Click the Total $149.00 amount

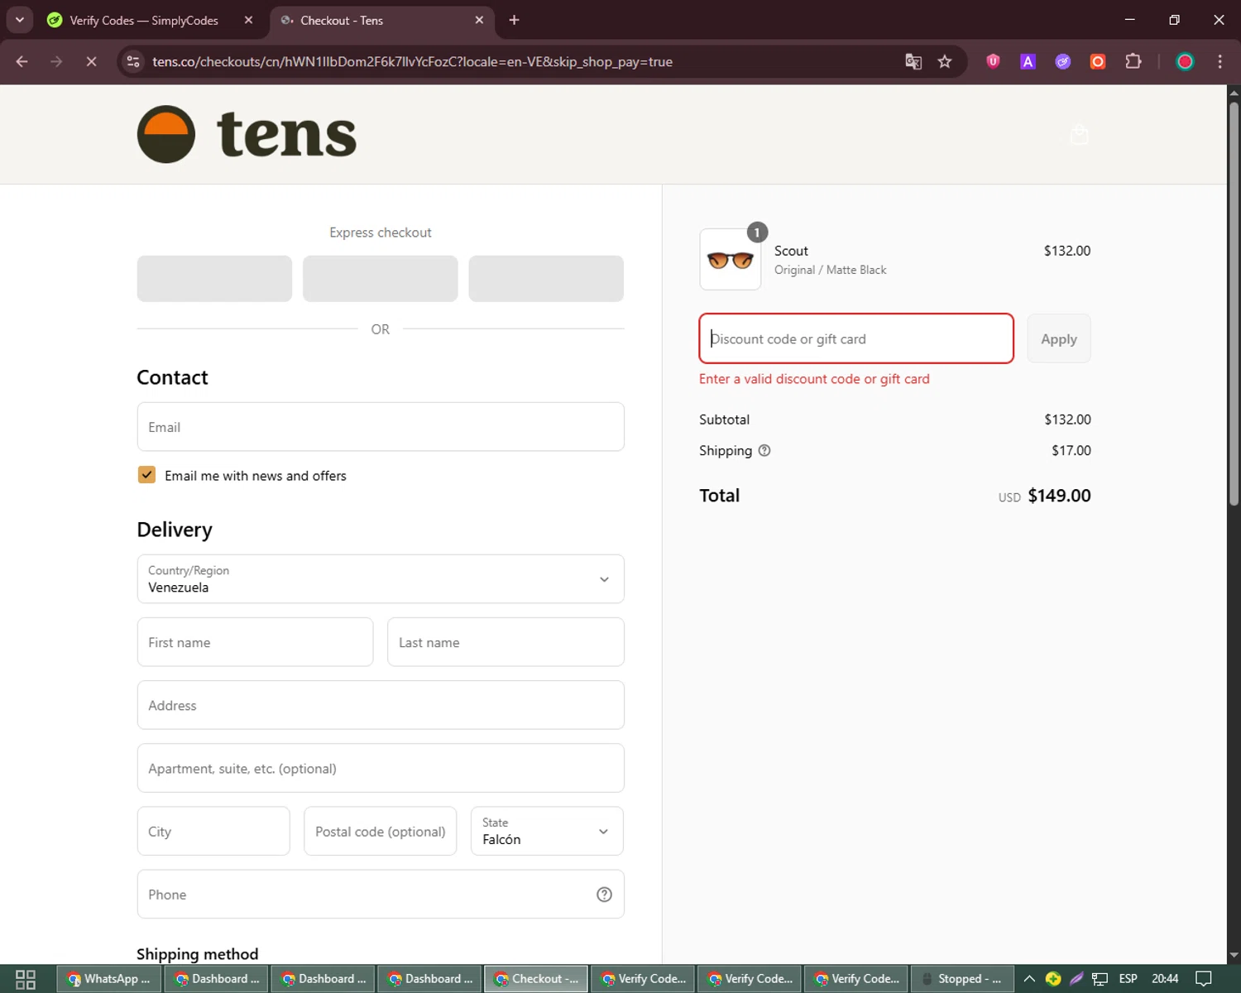click(1059, 496)
